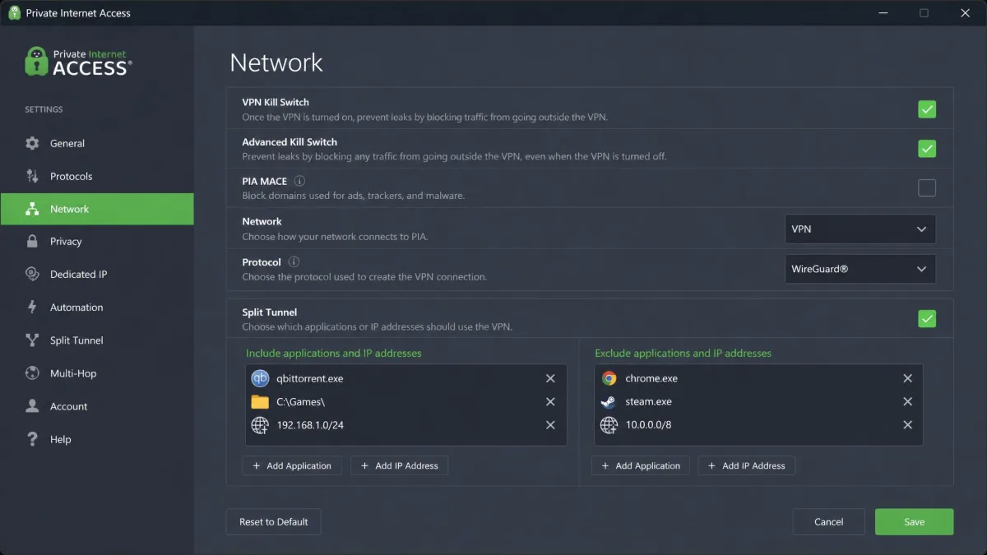
Task: Click the Protocols icon in sidebar
Action: click(32, 176)
